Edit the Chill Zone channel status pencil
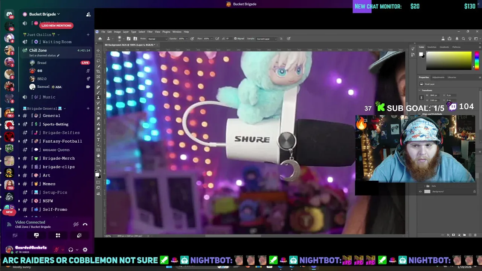Screen dimensions: 482x271 [x=58, y=56]
